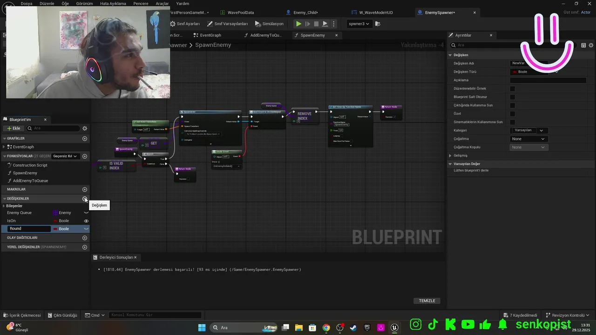Open the Pencere menu
The height and width of the screenshot is (335, 596).
(141, 3)
